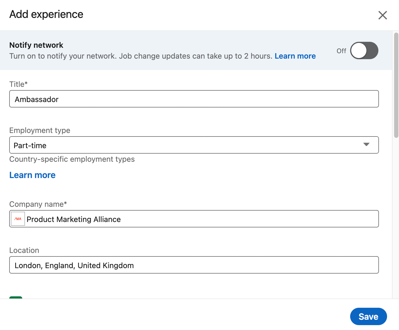Click the Off label beside the toggle
The height and width of the screenshot is (330, 399).
coord(341,51)
